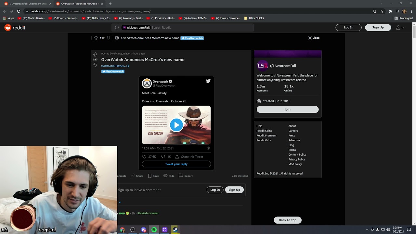The width and height of the screenshot is (416, 234).
Task: Open r/LivestreamFail from the sidebar title
Action: (283, 66)
